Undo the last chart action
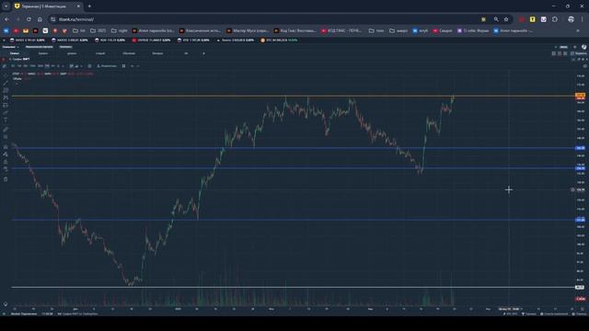 [133, 66]
